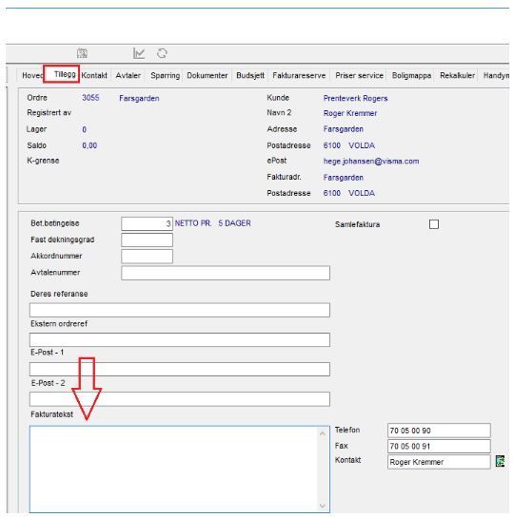Open the Rekalkuler tab

pyautogui.click(x=458, y=75)
